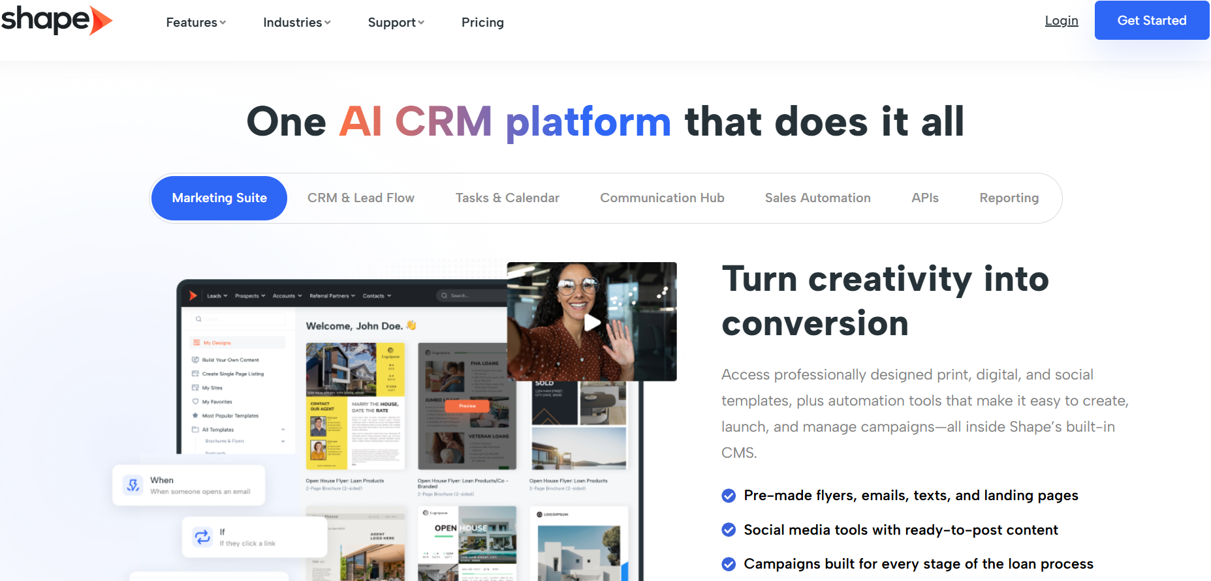Click the When trigger card icon
This screenshot has width=1211, height=581.
click(133, 485)
